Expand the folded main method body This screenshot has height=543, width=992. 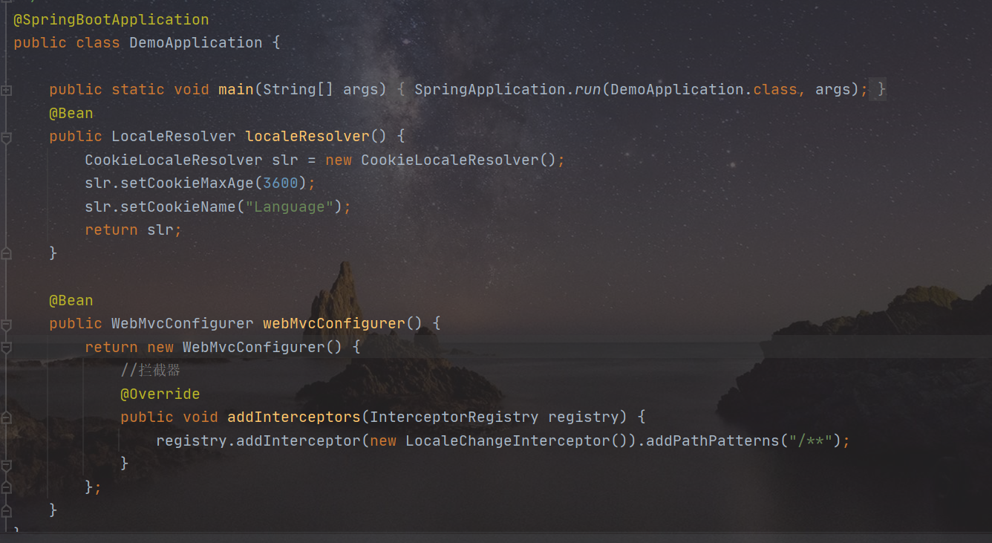point(6,89)
